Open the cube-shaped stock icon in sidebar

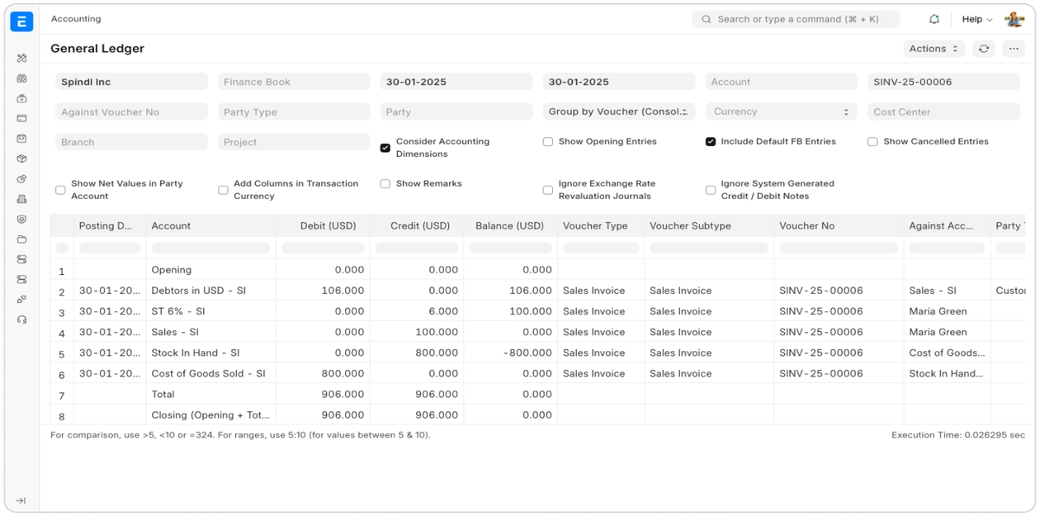(22, 159)
